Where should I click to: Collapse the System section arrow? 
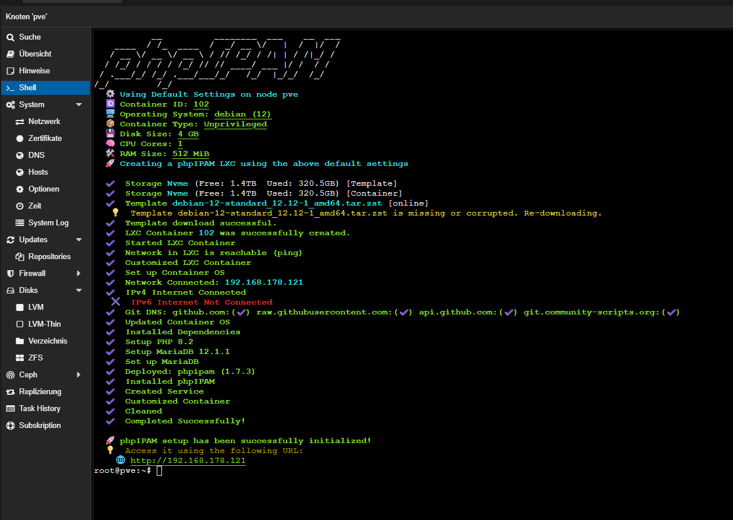pyautogui.click(x=79, y=105)
